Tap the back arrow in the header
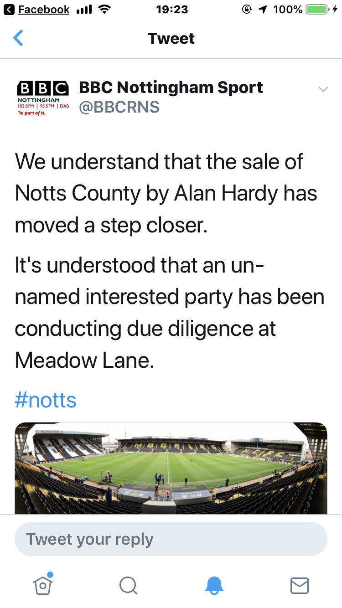Viewport: 342px width, 608px height. pos(18,38)
